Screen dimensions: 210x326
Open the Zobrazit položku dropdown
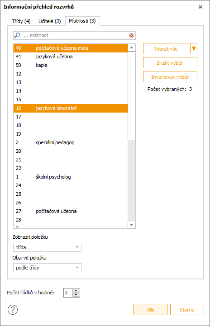click(x=47, y=247)
